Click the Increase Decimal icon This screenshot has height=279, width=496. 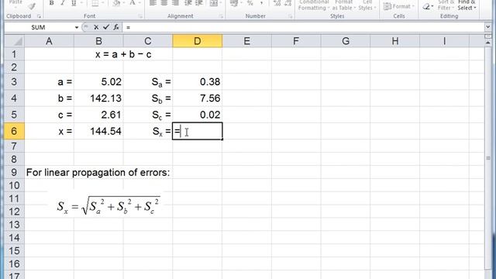pos(277,3)
